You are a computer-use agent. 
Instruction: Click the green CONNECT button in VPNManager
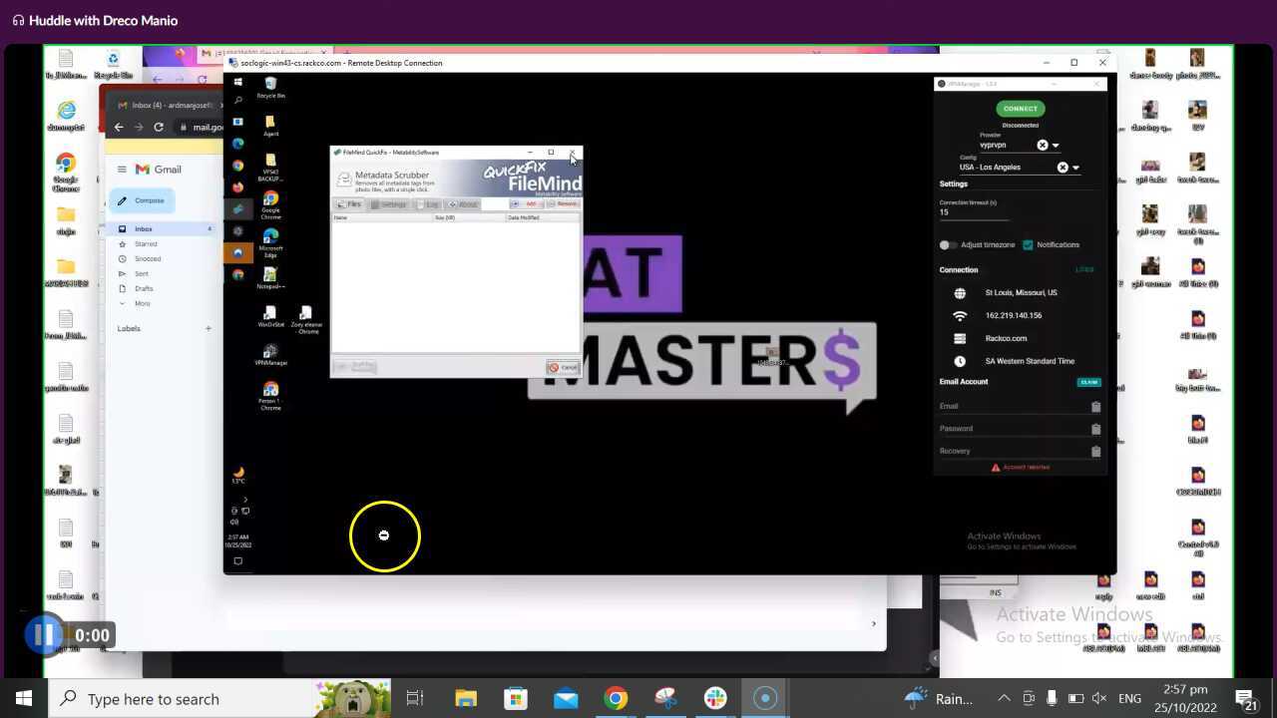(x=1020, y=109)
